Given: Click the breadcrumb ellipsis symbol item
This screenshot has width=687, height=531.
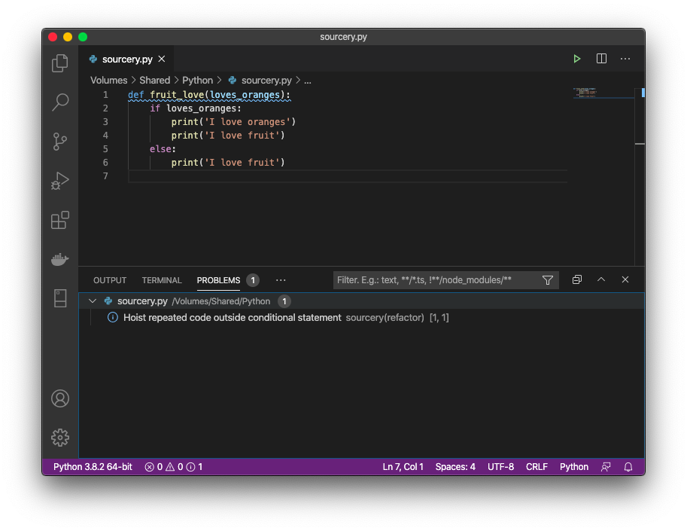Looking at the screenshot, I should pyautogui.click(x=308, y=81).
